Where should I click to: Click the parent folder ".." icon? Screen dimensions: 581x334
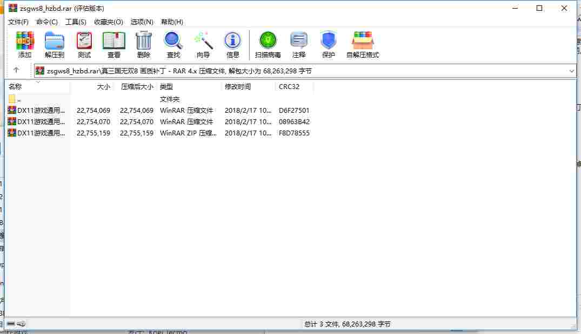pos(12,99)
